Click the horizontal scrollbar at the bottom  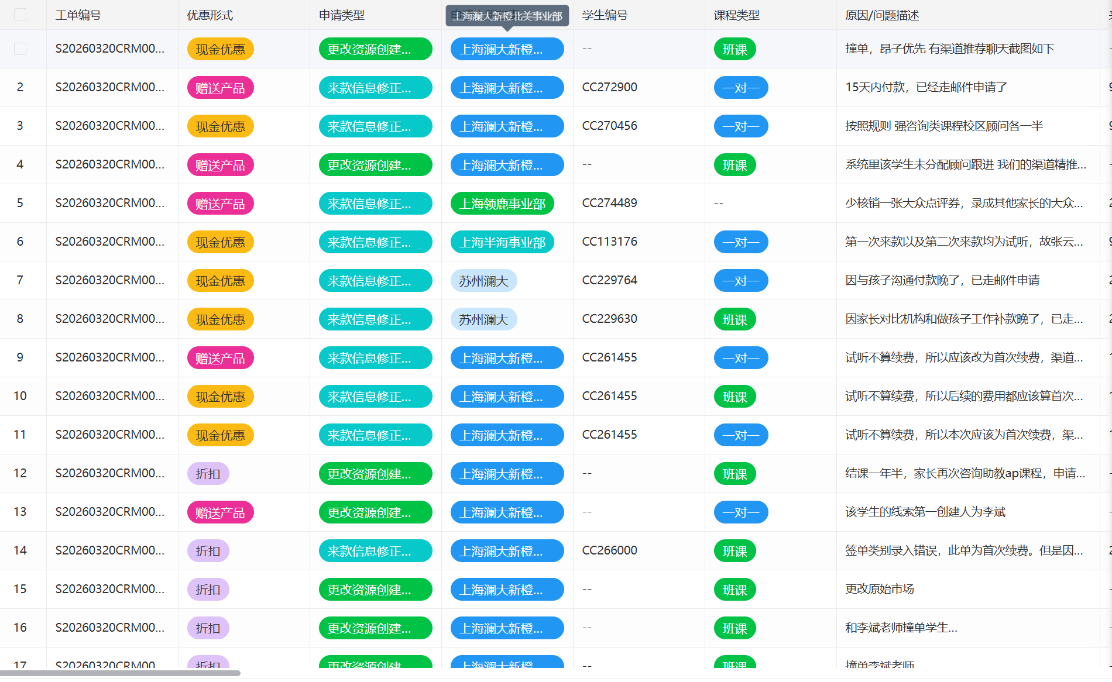click(120, 673)
